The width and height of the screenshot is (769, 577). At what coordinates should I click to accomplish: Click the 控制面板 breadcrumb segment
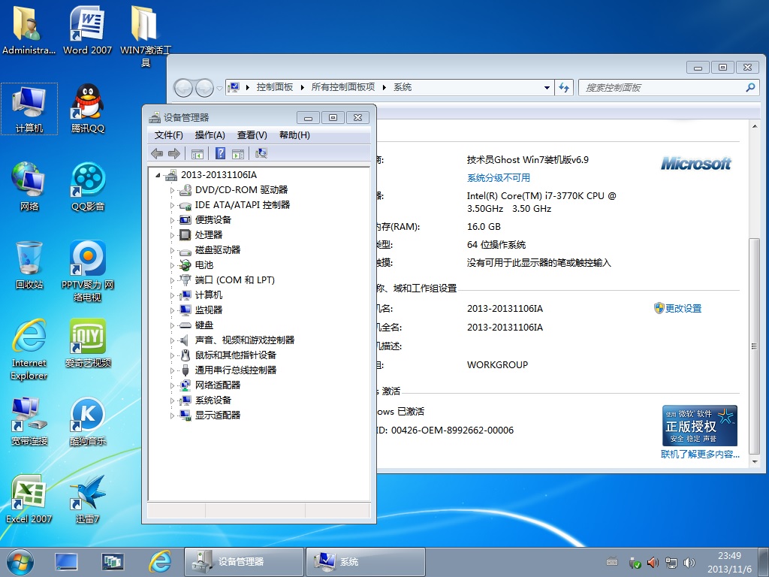275,87
